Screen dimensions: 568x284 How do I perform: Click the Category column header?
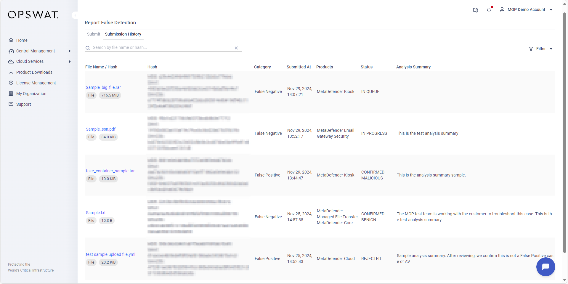point(262,67)
